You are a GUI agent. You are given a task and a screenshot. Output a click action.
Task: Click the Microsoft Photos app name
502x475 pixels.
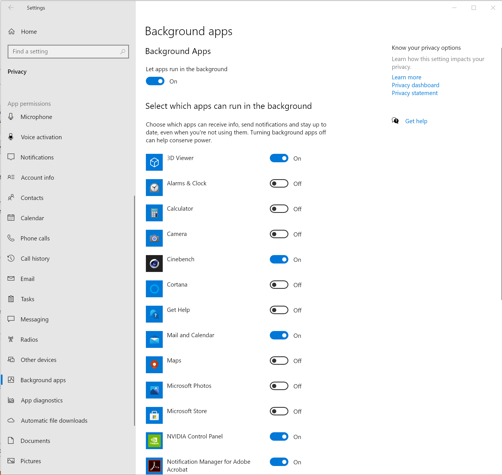(x=189, y=386)
